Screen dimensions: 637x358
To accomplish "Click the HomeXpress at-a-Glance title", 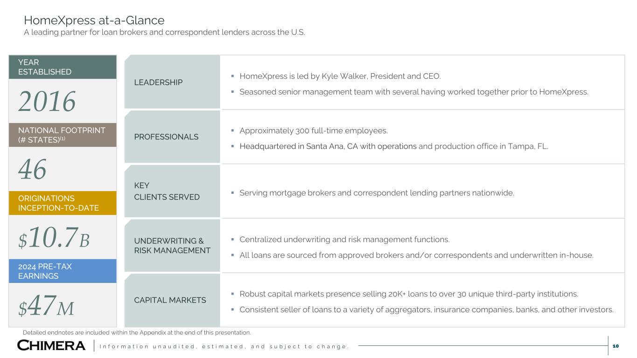I will tap(94, 21).
